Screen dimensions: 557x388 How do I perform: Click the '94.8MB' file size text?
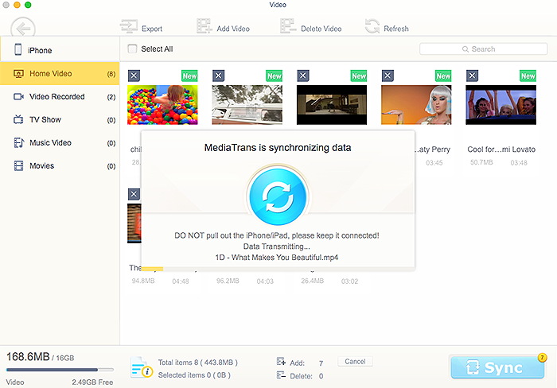click(143, 281)
